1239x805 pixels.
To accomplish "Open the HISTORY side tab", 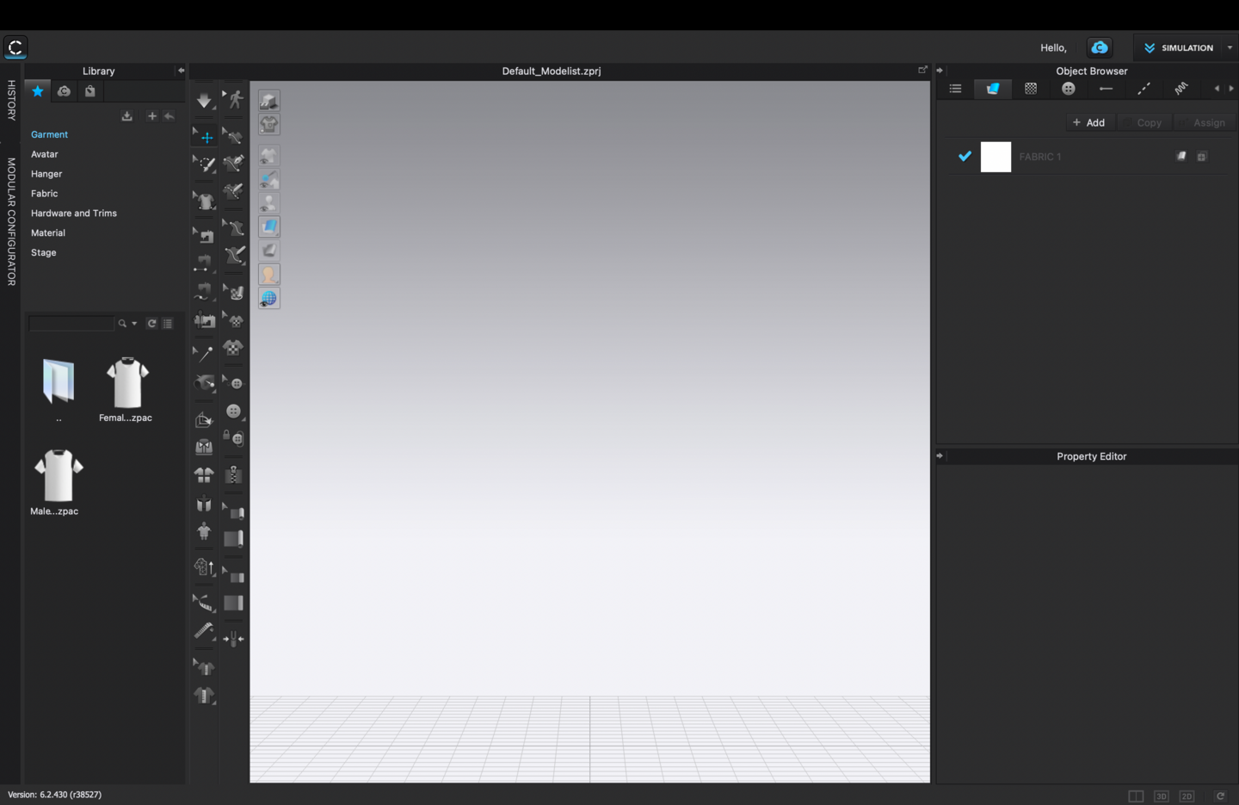I will click(11, 100).
